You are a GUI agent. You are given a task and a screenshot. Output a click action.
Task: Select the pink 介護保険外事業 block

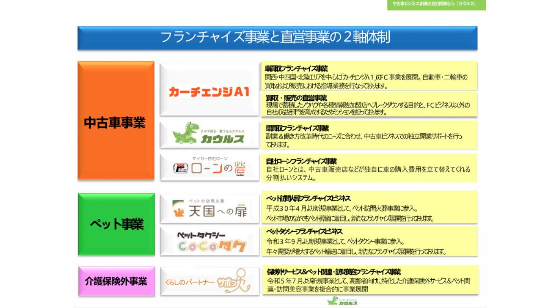coord(116,281)
